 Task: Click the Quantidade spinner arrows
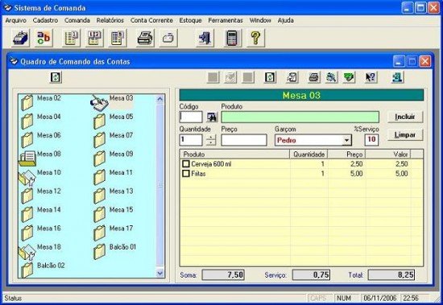pyautogui.click(x=211, y=140)
